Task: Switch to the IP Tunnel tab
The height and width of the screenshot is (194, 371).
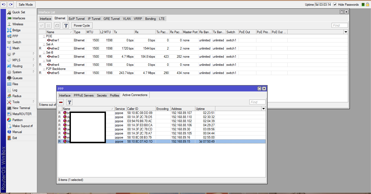Action: tap(94, 19)
